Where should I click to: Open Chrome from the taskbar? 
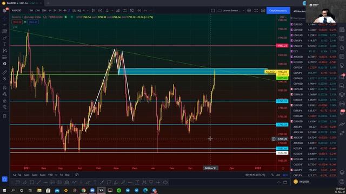point(83,190)
